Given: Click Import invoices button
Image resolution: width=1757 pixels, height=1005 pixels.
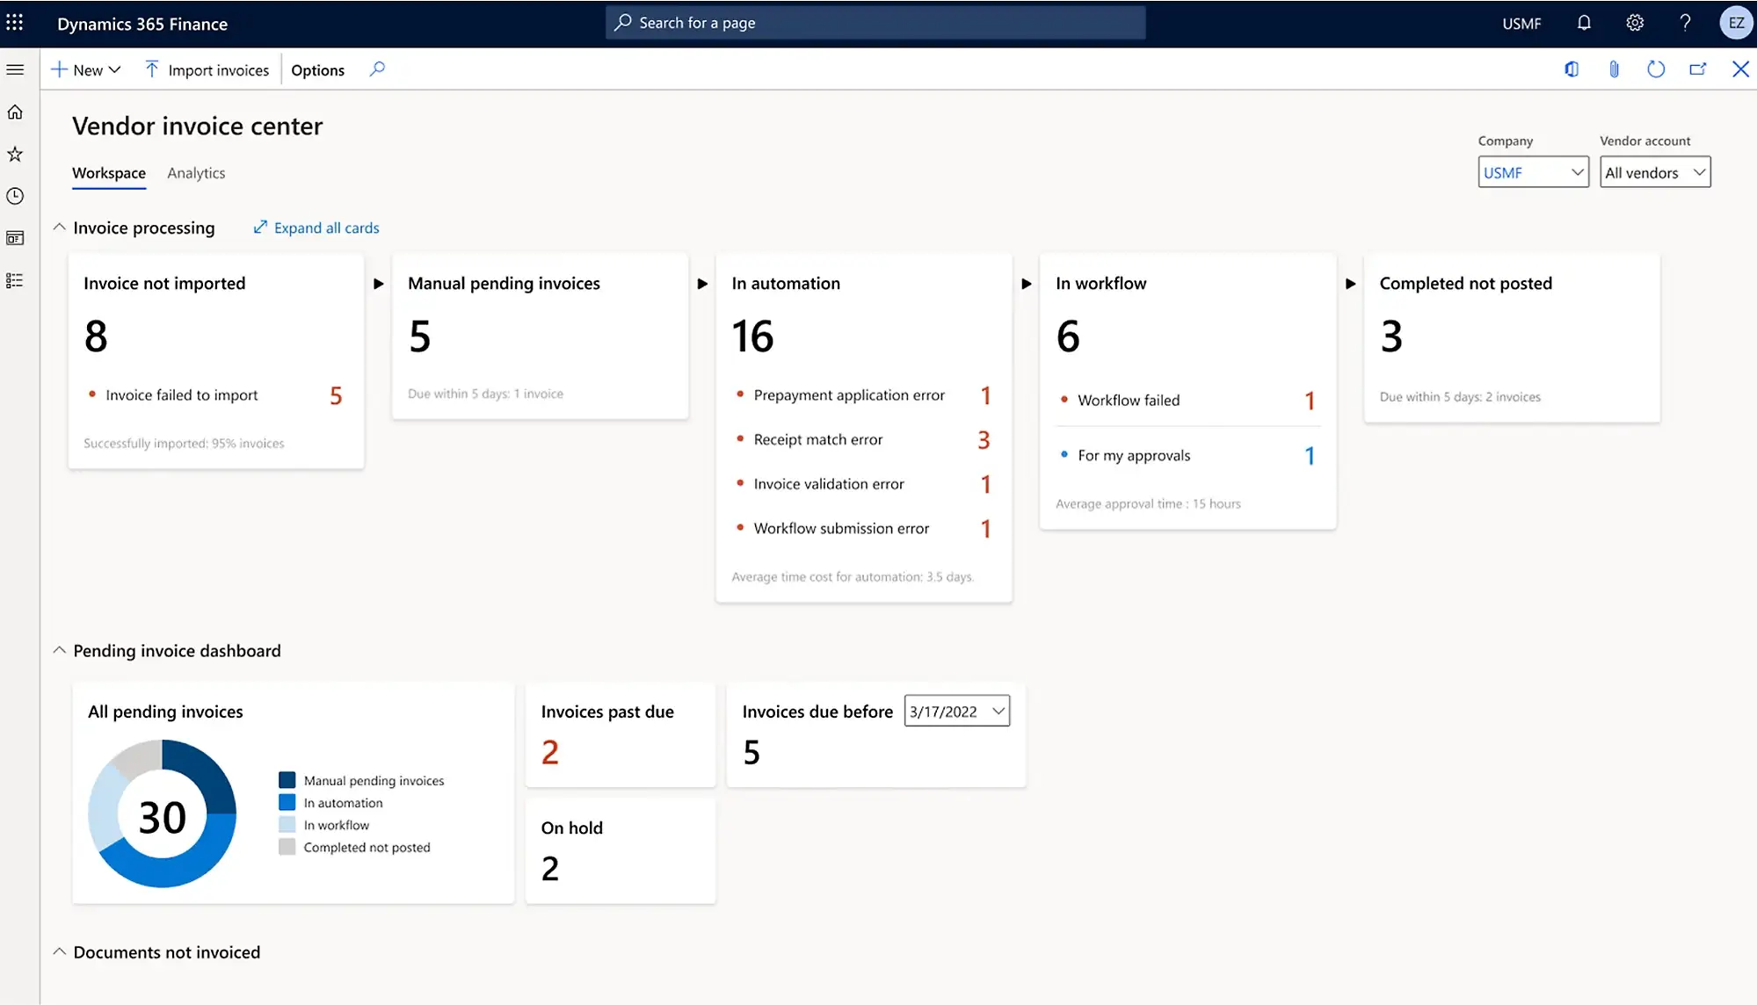Looking at the screenshot, I should [x=207, y=70].
